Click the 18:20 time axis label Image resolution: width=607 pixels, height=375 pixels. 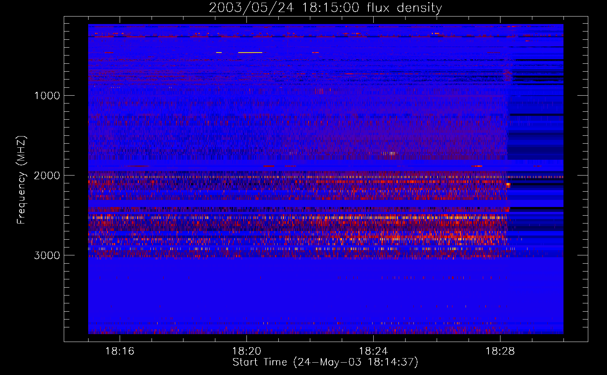pos(246,351)
